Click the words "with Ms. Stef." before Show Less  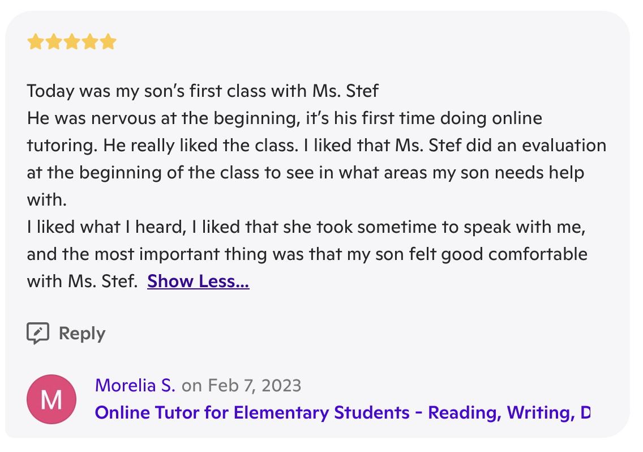tap(83, 281)
